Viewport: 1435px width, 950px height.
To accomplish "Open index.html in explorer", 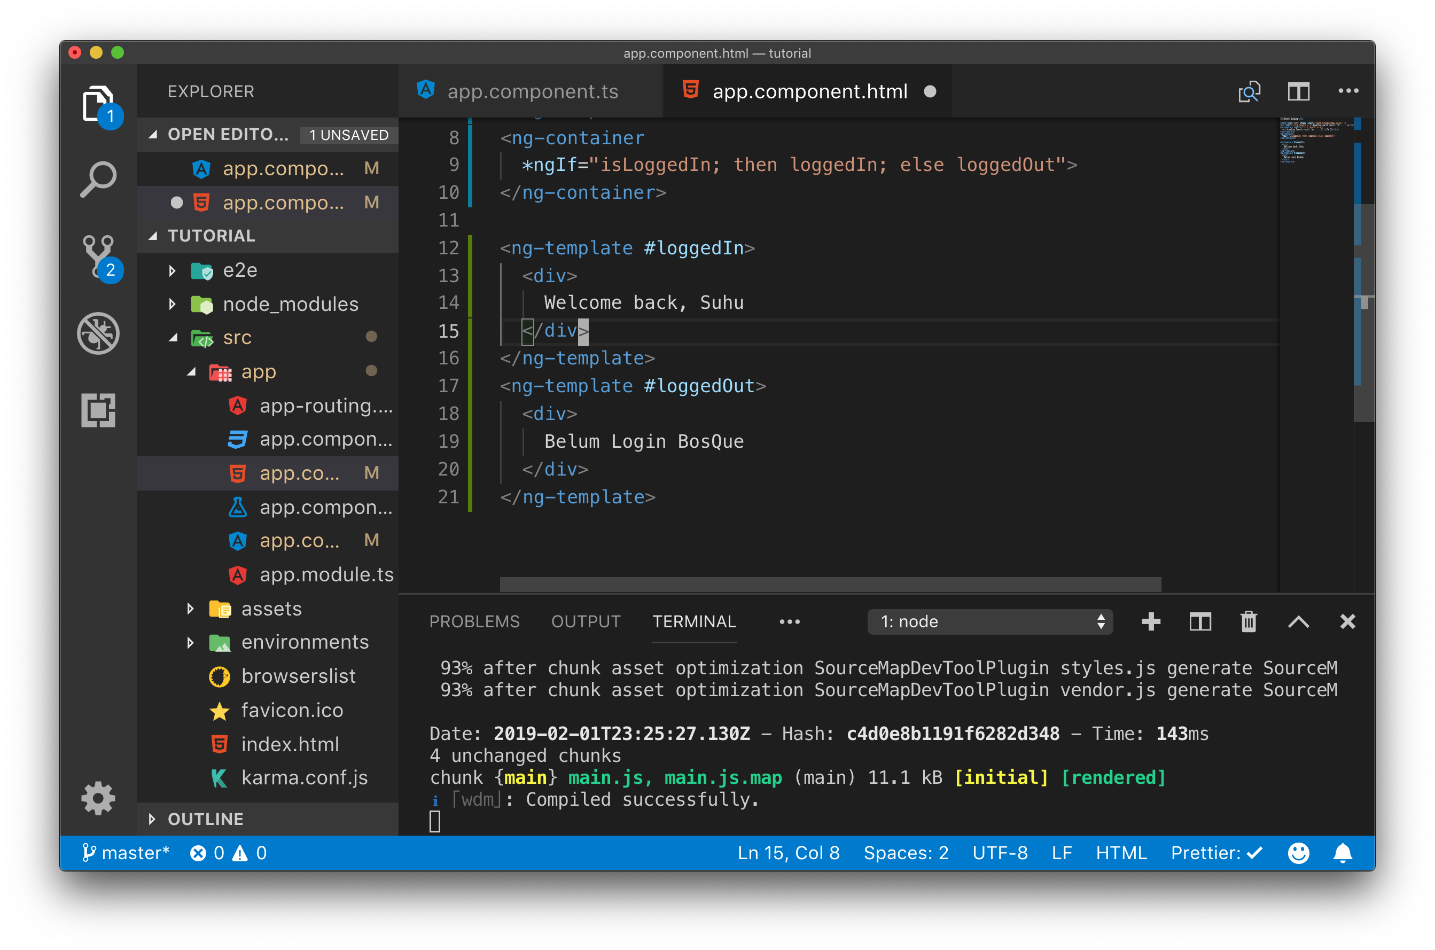I will (x=268, y=744).
